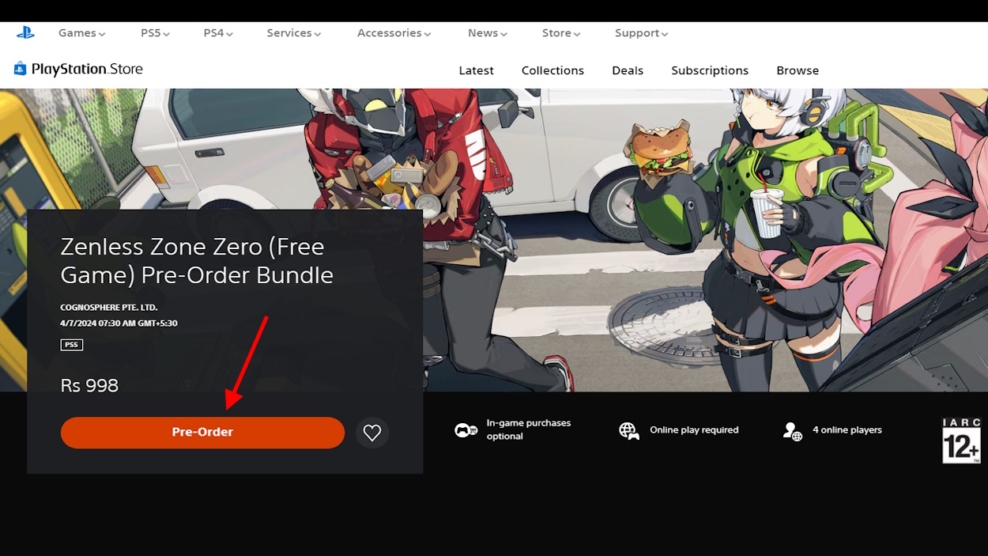
Task: Click the 4 online players icon
Action: [791, 432]
